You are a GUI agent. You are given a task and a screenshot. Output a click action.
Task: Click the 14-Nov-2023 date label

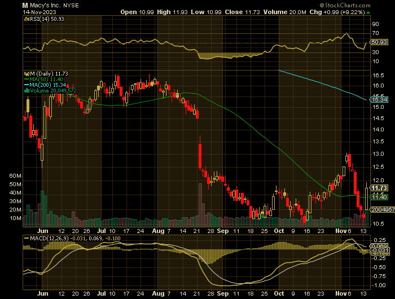click(39, 12)
